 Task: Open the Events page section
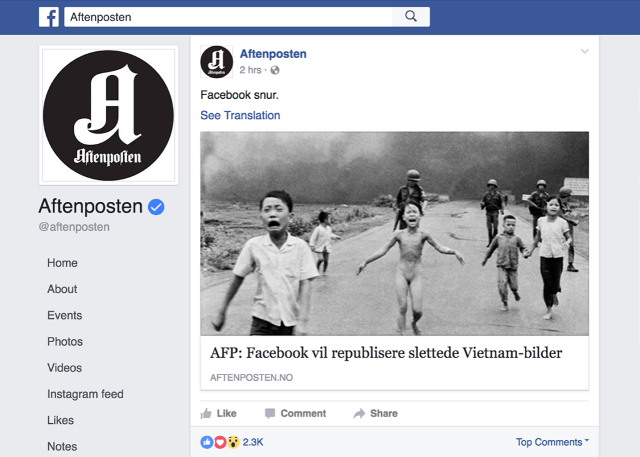click(x=64, y=315)
